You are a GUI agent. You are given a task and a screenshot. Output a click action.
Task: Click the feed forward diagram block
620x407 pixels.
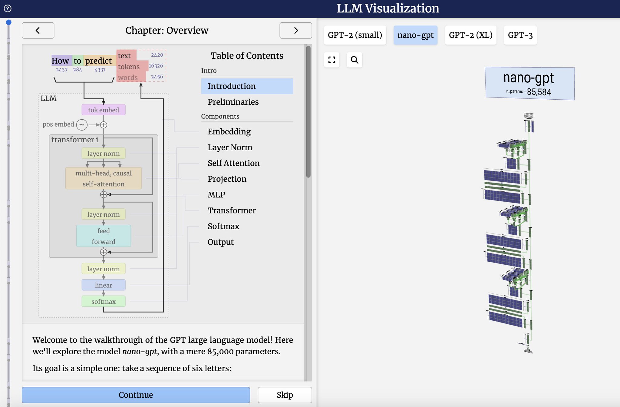tap(104, 236)
